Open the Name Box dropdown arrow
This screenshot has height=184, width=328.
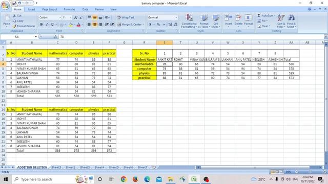click(x=36, y=37)
